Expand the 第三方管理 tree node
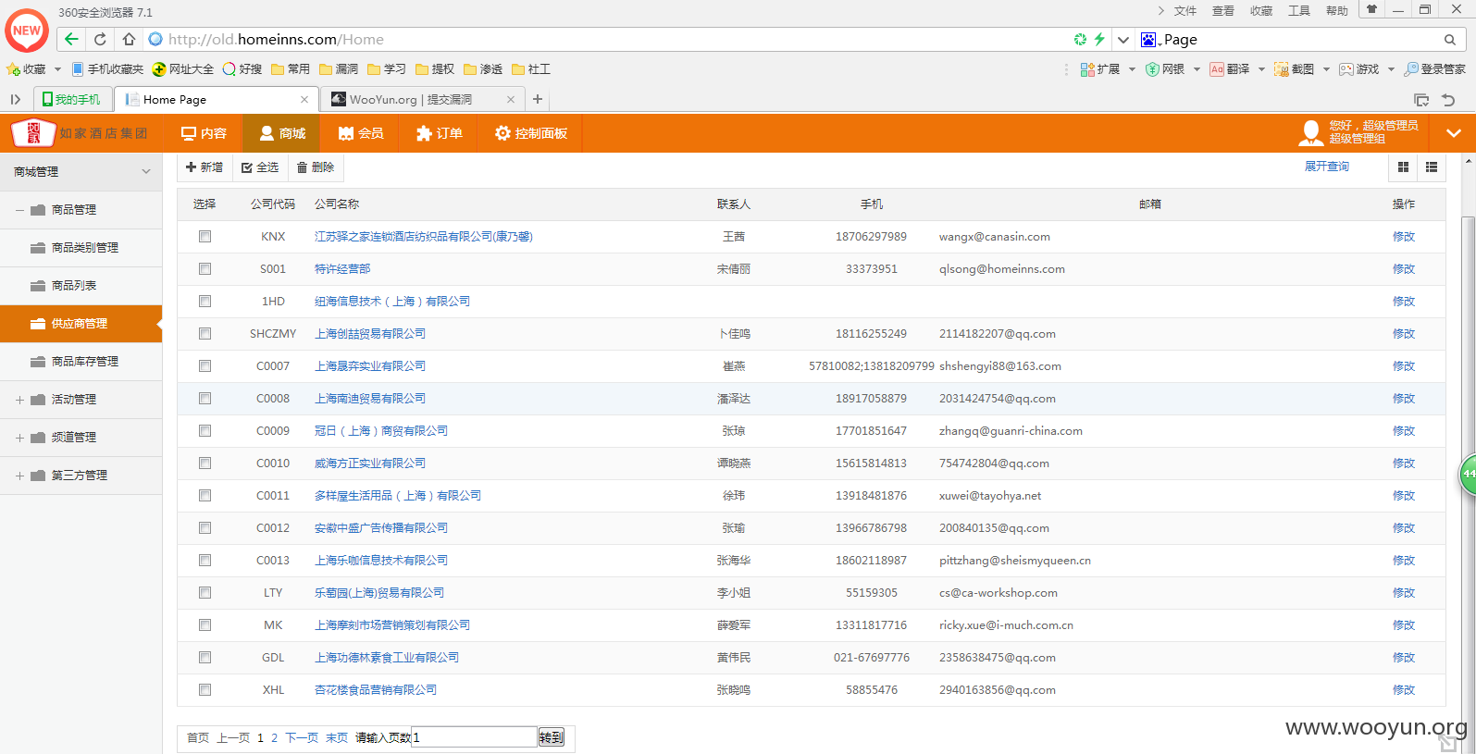The width and height of the screenshot is (1476, 754). [x=19, y=476]
